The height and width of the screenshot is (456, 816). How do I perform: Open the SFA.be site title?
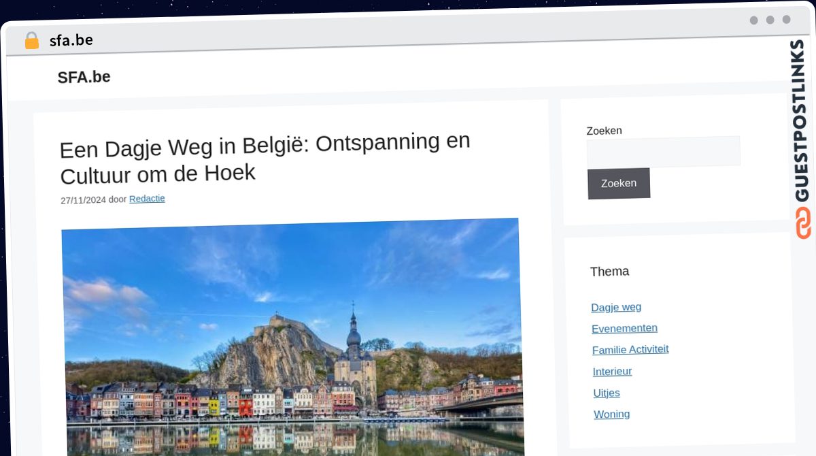point(84,78)
